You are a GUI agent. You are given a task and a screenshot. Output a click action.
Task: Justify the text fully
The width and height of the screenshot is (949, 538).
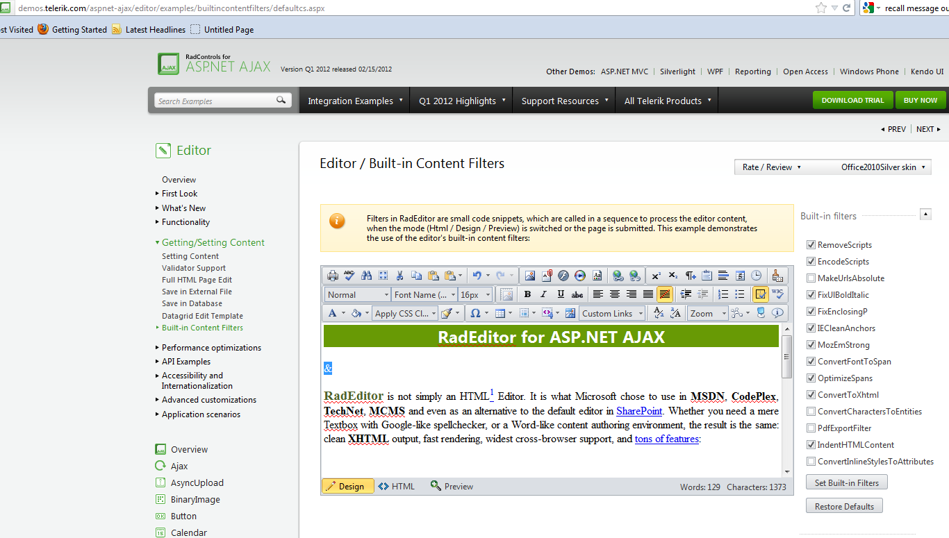(x=648, y=294)
